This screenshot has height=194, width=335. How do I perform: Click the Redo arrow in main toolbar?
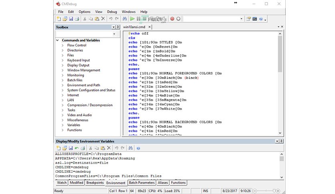click(117, 19)
